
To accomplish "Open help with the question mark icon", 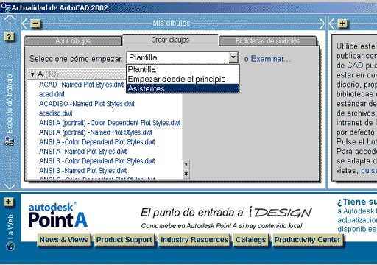I will (9, 37).
